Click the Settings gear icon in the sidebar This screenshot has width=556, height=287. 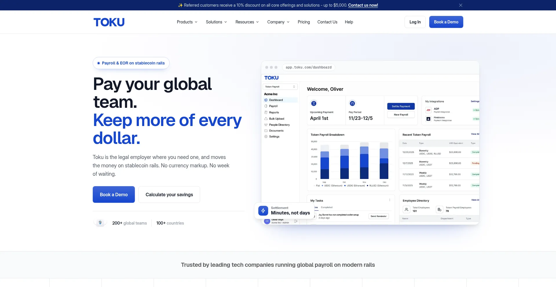point(266,137)
